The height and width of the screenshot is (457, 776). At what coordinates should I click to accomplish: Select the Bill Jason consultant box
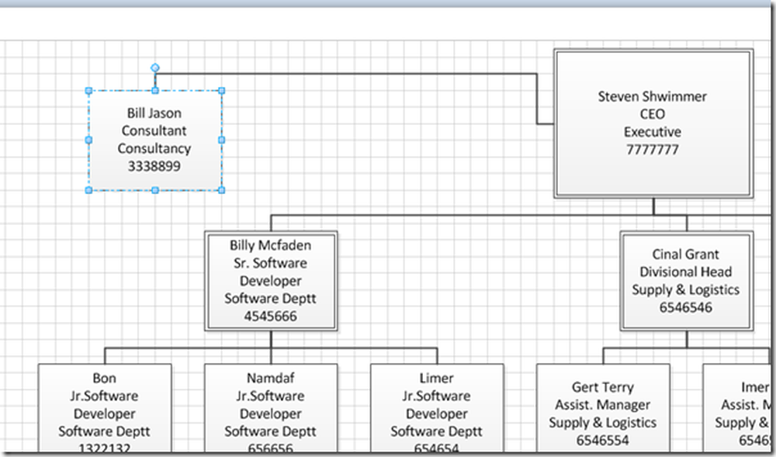(155, 140)
